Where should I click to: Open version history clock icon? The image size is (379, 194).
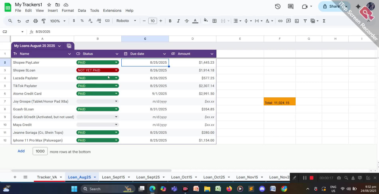[x=278, y=6]
